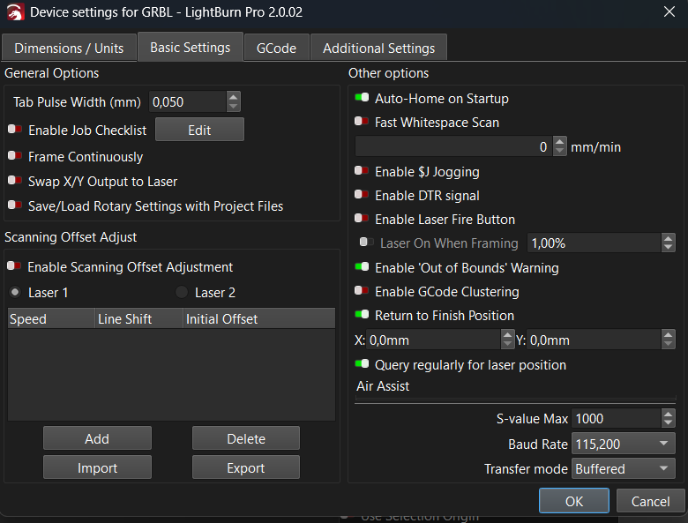Viewport: 688px width, 523px height.
Task: Click the S-value Max input field
Action: (x=616, y=418)
